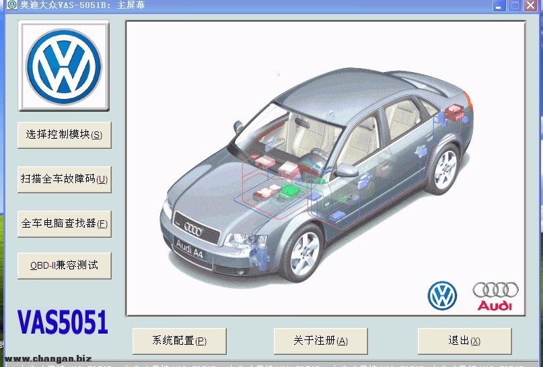Exit the program with 退出(X)
This screenshot has height=367, width=543.
point(464,341)
